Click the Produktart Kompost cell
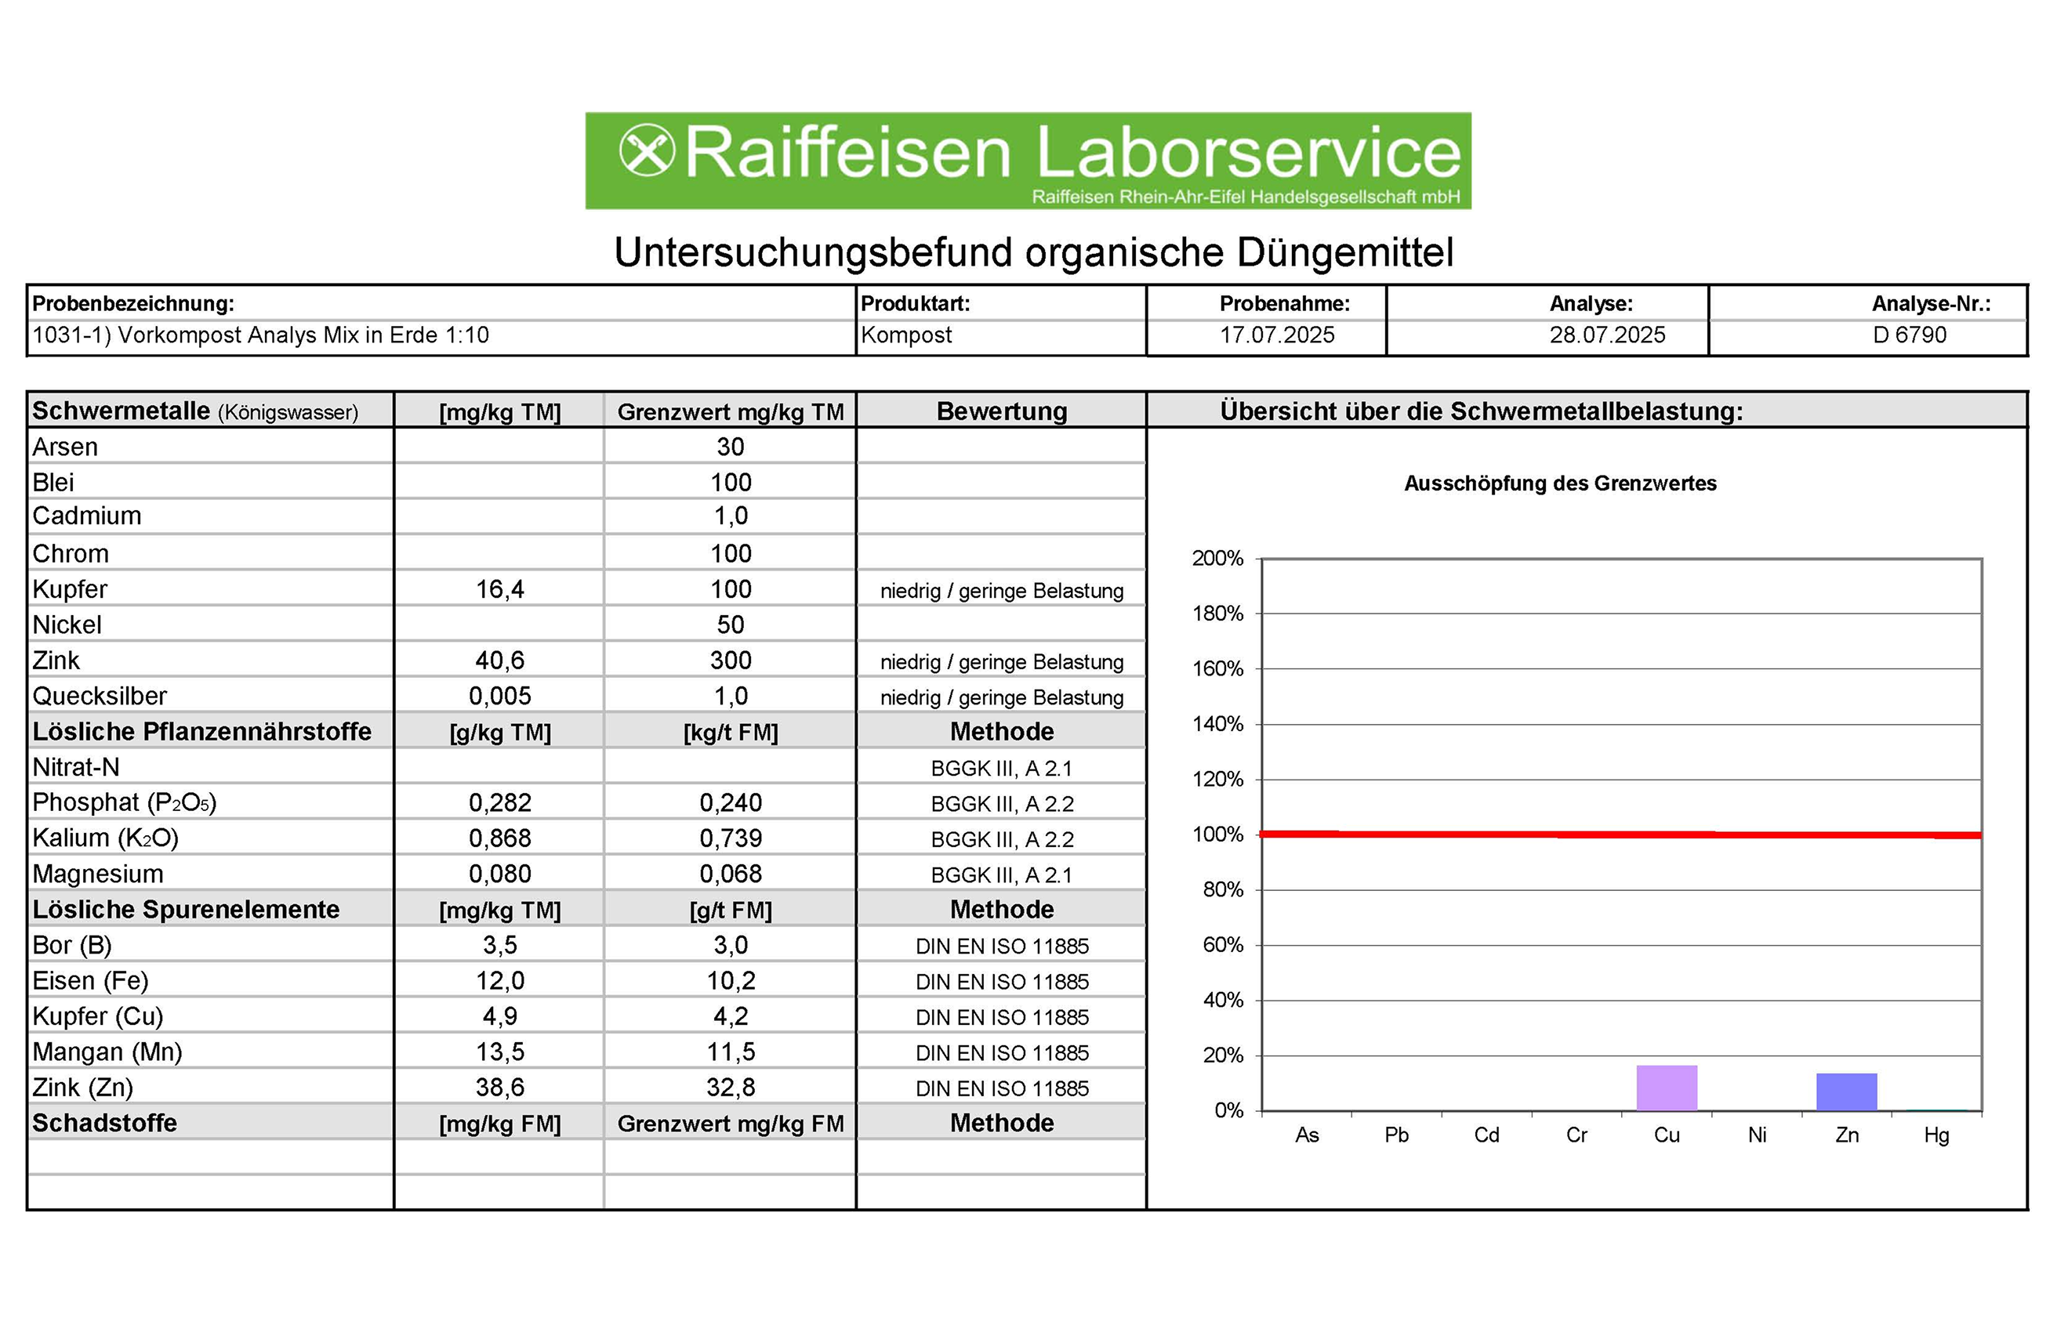Viewport: 2057px width, 1325px height. click(x=906, y=335)
